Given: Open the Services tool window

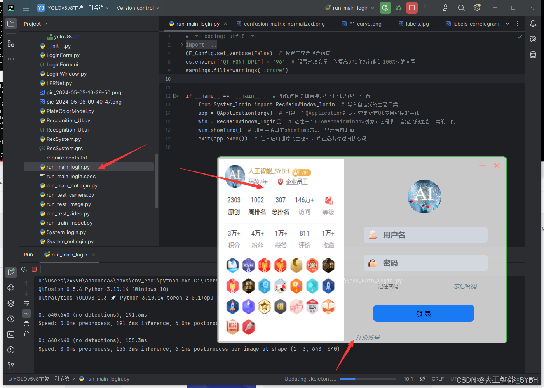Looking at the screenshot, I should 11,319.
